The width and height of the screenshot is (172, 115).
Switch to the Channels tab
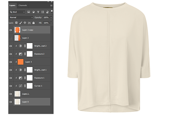[x=23, y=5]
